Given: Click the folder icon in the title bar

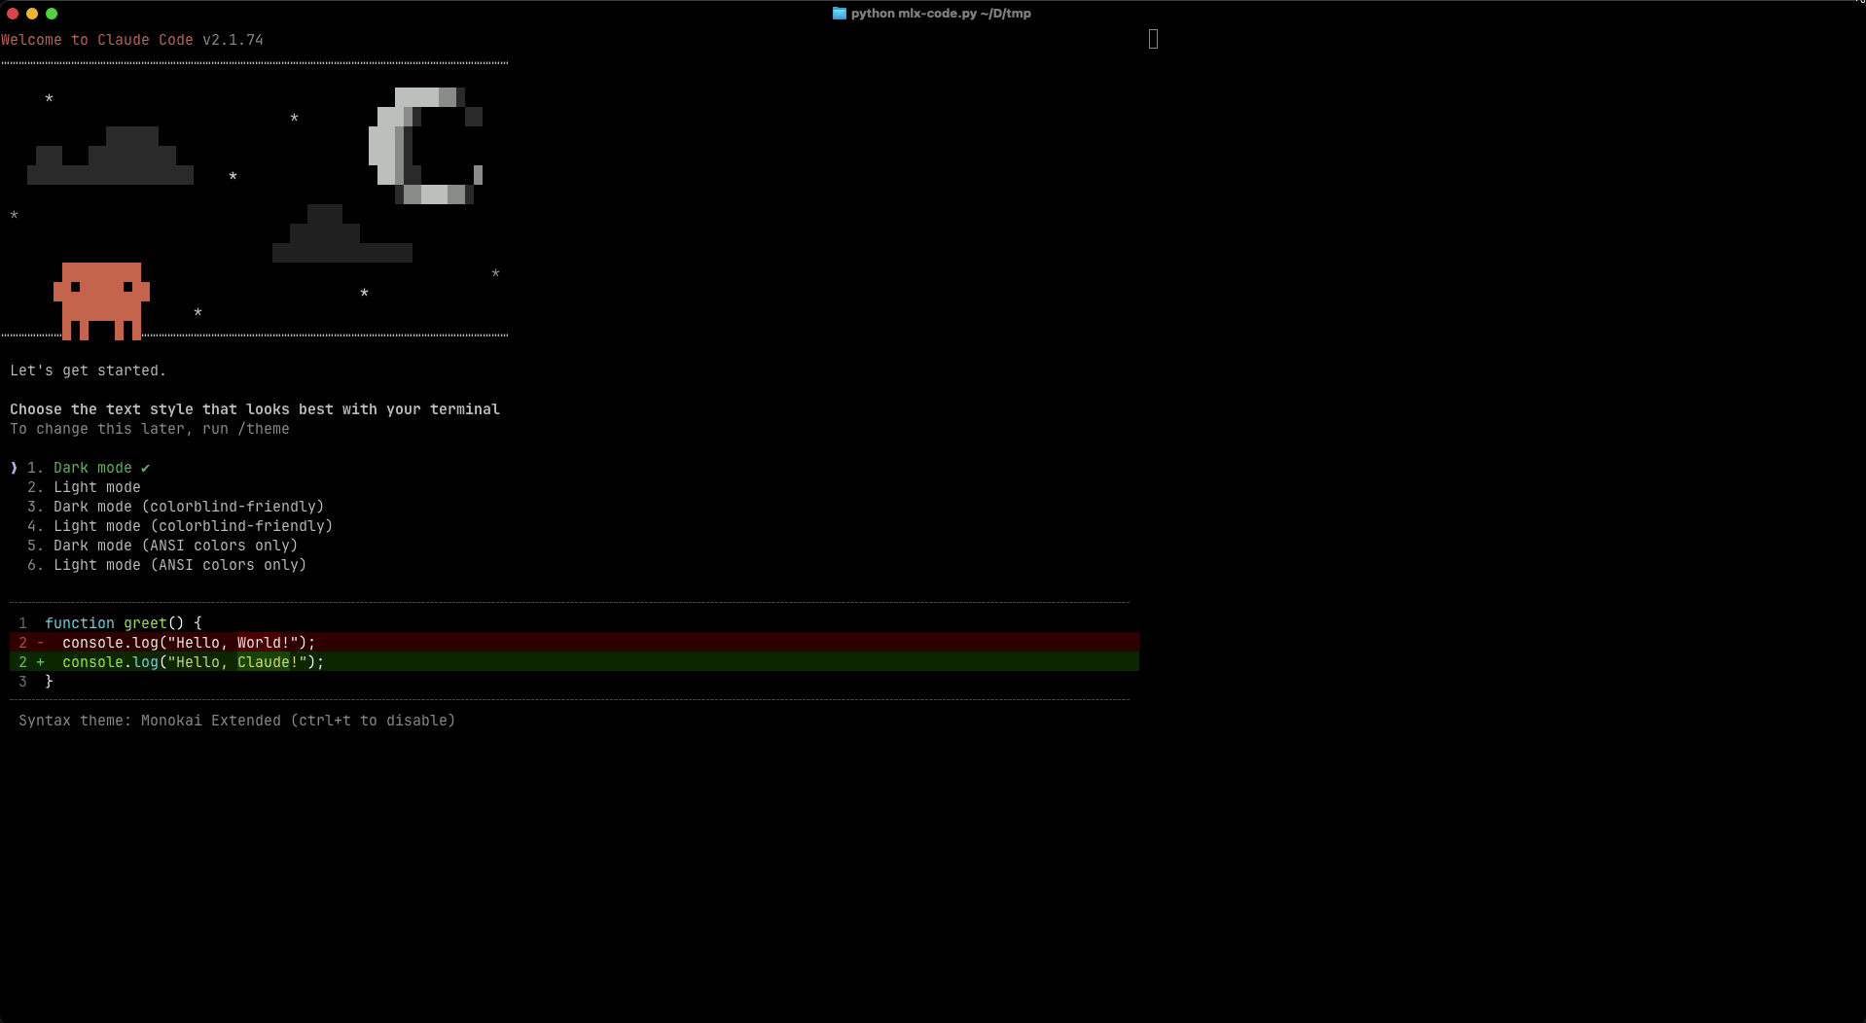Looking at the screenshot, I should 840,14.
